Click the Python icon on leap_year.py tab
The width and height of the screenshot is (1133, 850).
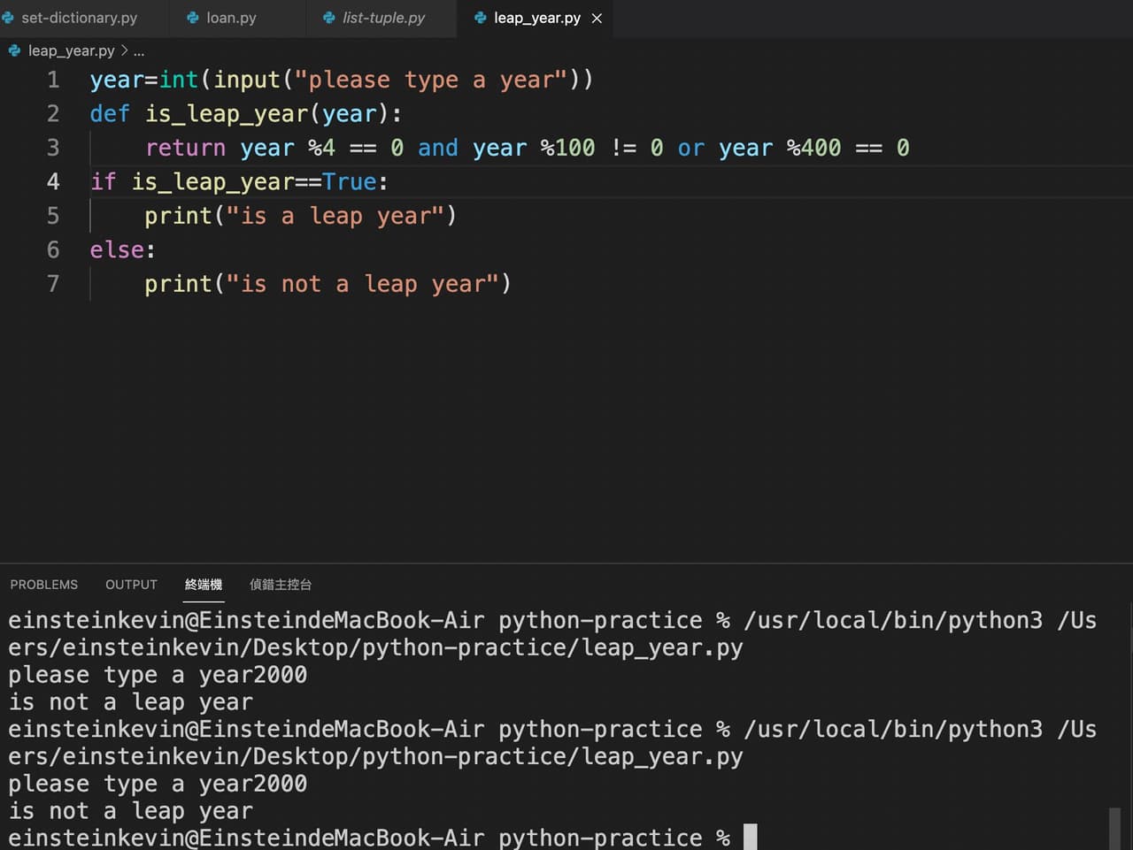tap(480, 18)
